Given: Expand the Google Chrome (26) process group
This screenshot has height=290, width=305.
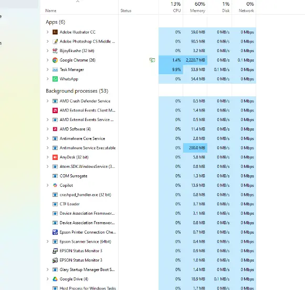Looking at the screenshot, I should 47,60.
